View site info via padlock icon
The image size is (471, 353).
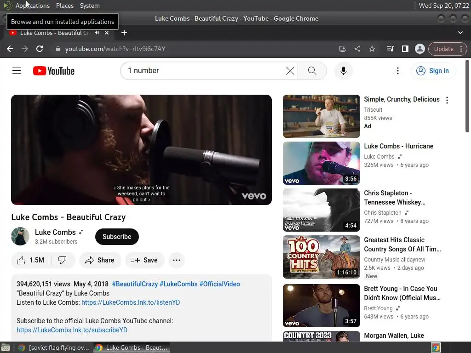coord(58,49)
